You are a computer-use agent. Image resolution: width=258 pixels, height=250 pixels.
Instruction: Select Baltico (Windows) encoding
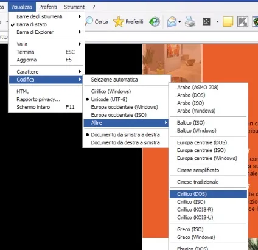point(208,131)
